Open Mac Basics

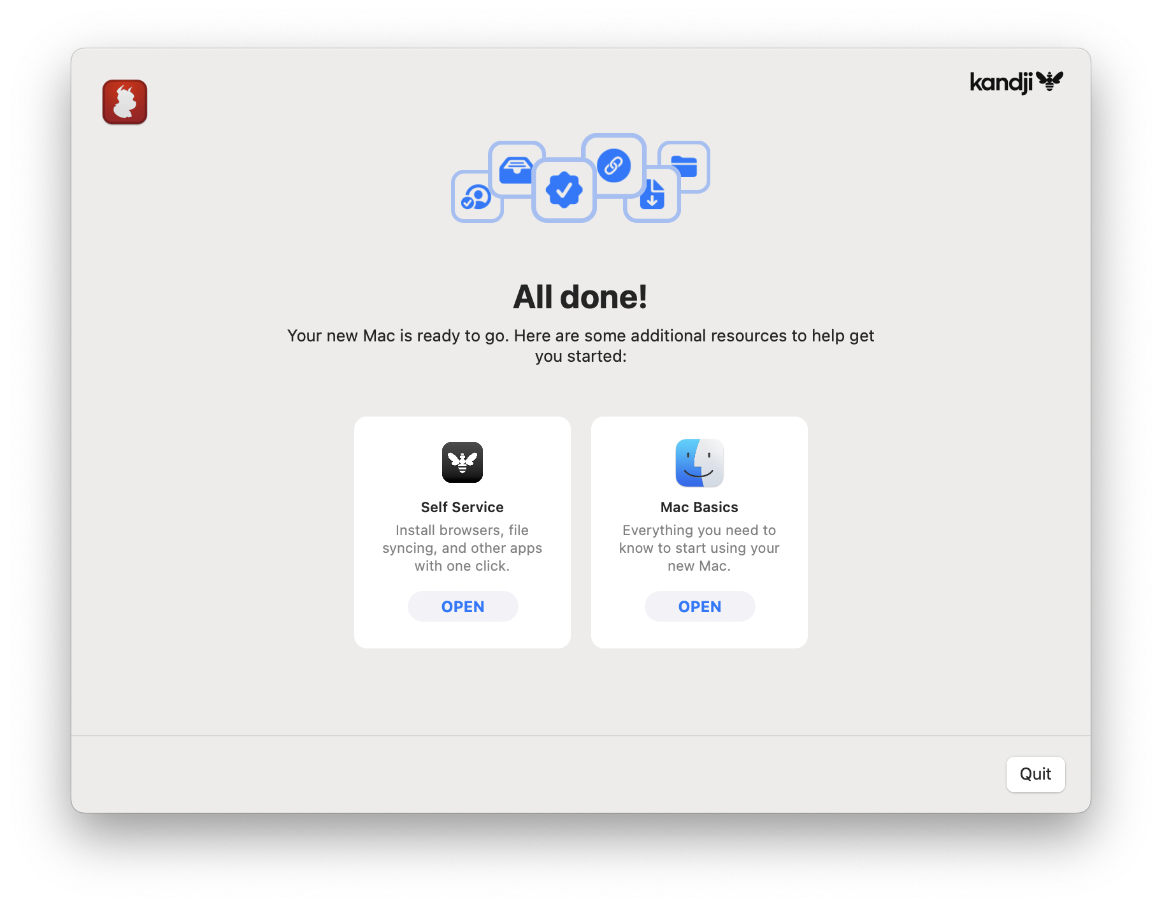pos(699,606)
